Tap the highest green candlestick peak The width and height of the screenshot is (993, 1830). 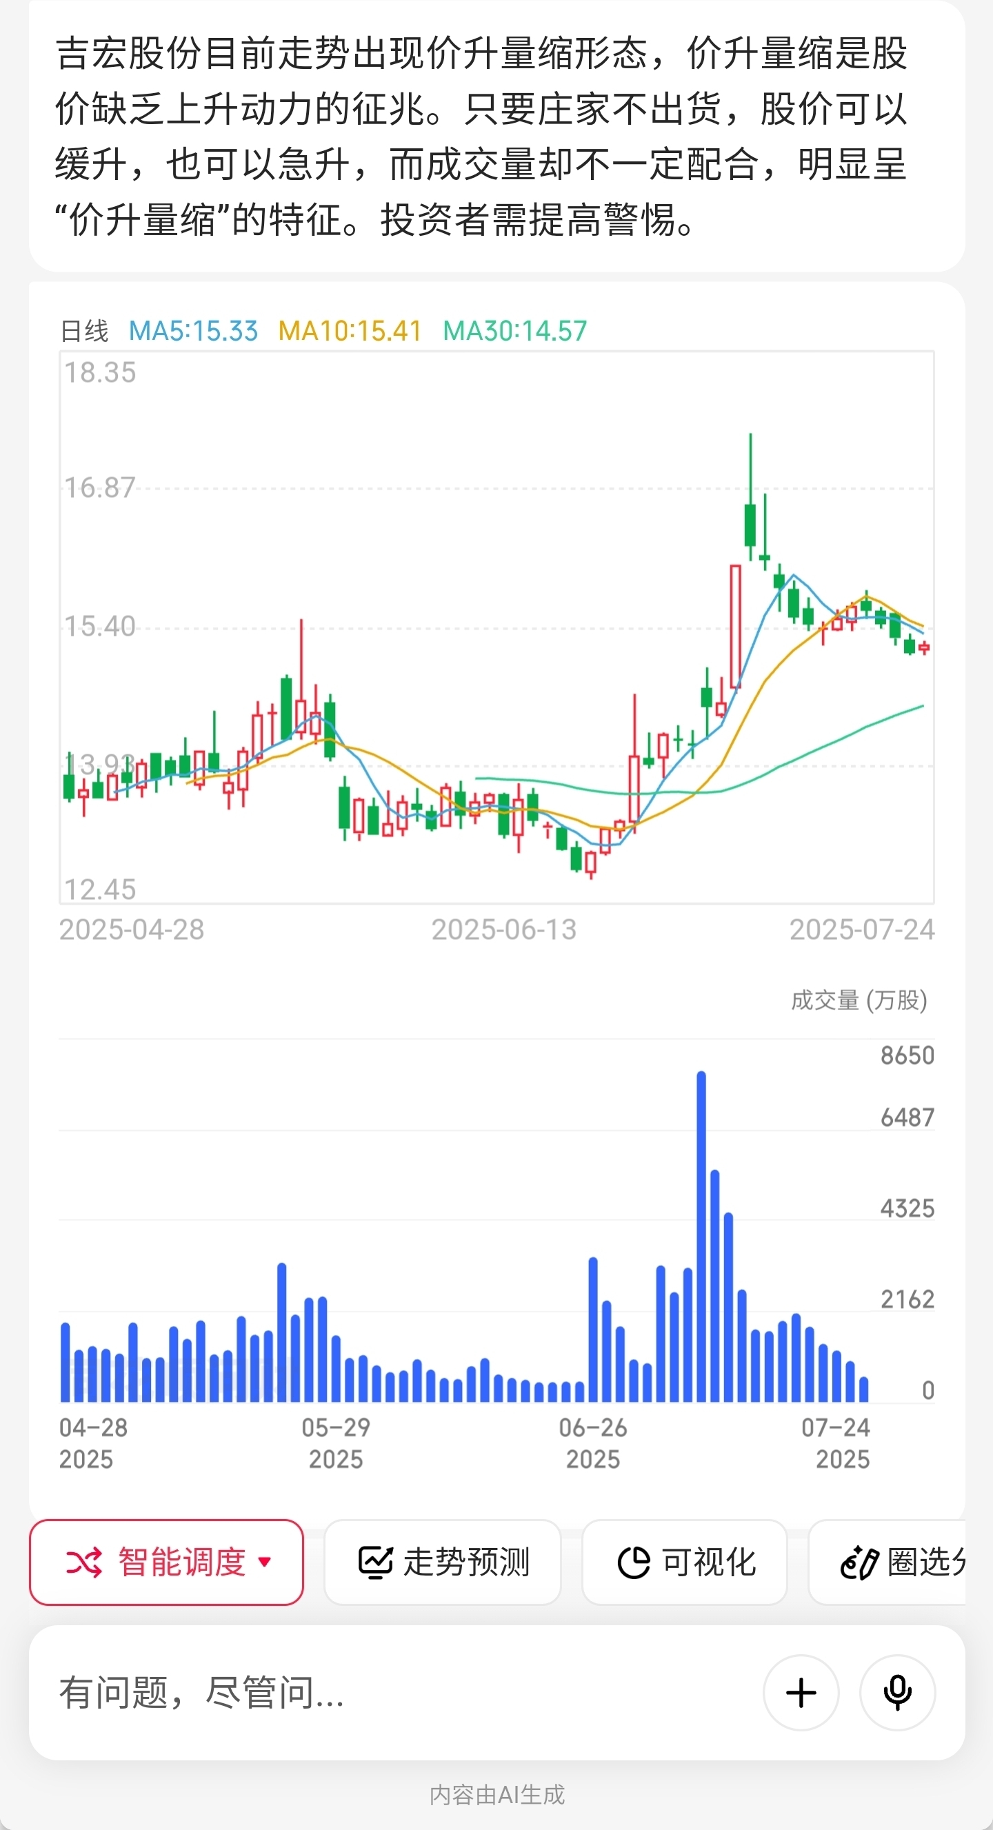pos(750,497)
